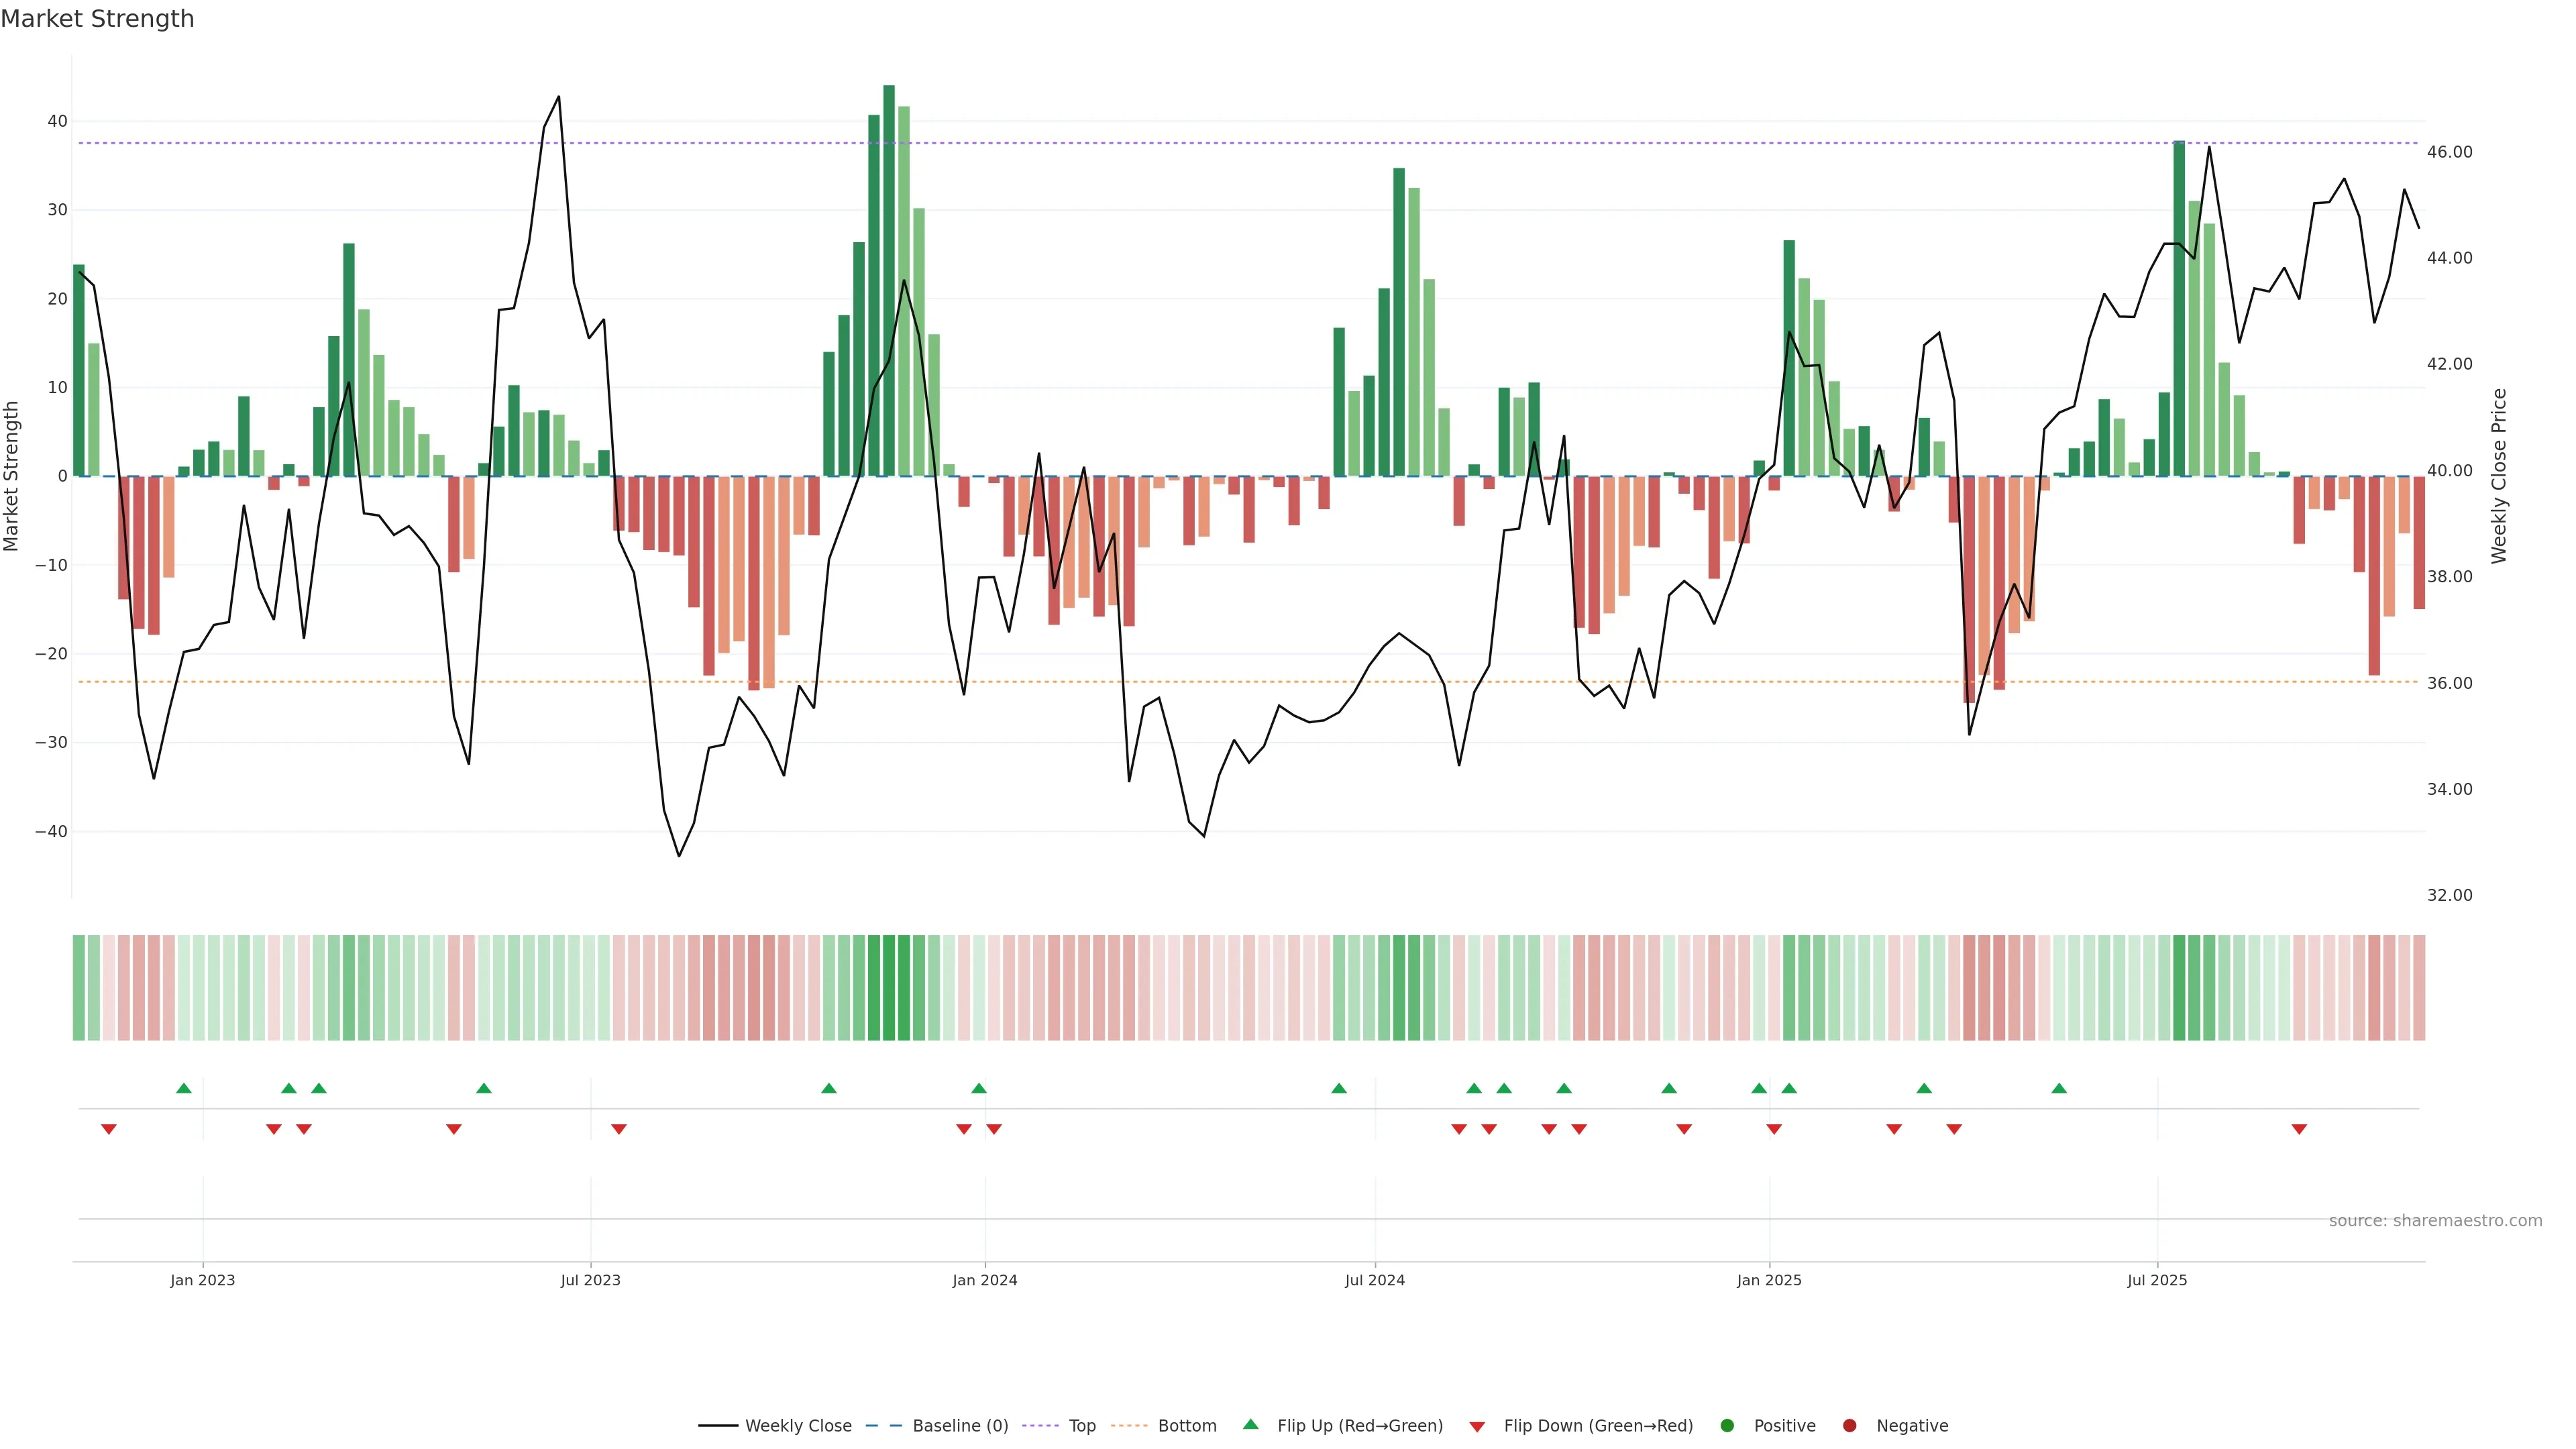2576x1449 pixels.
Task: Click the last green flip-up marker before Jul 2025
Action: coord(2059,1088)
